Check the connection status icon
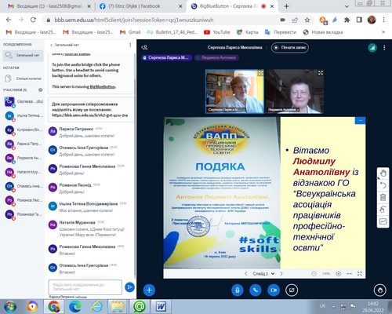 [372, 48]
